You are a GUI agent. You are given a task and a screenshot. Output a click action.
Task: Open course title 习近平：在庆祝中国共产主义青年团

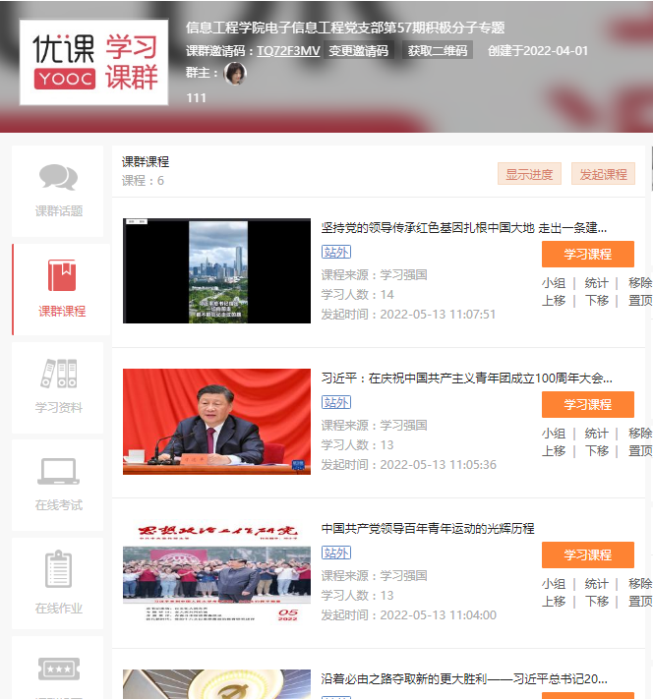click(x=466, y=379)
